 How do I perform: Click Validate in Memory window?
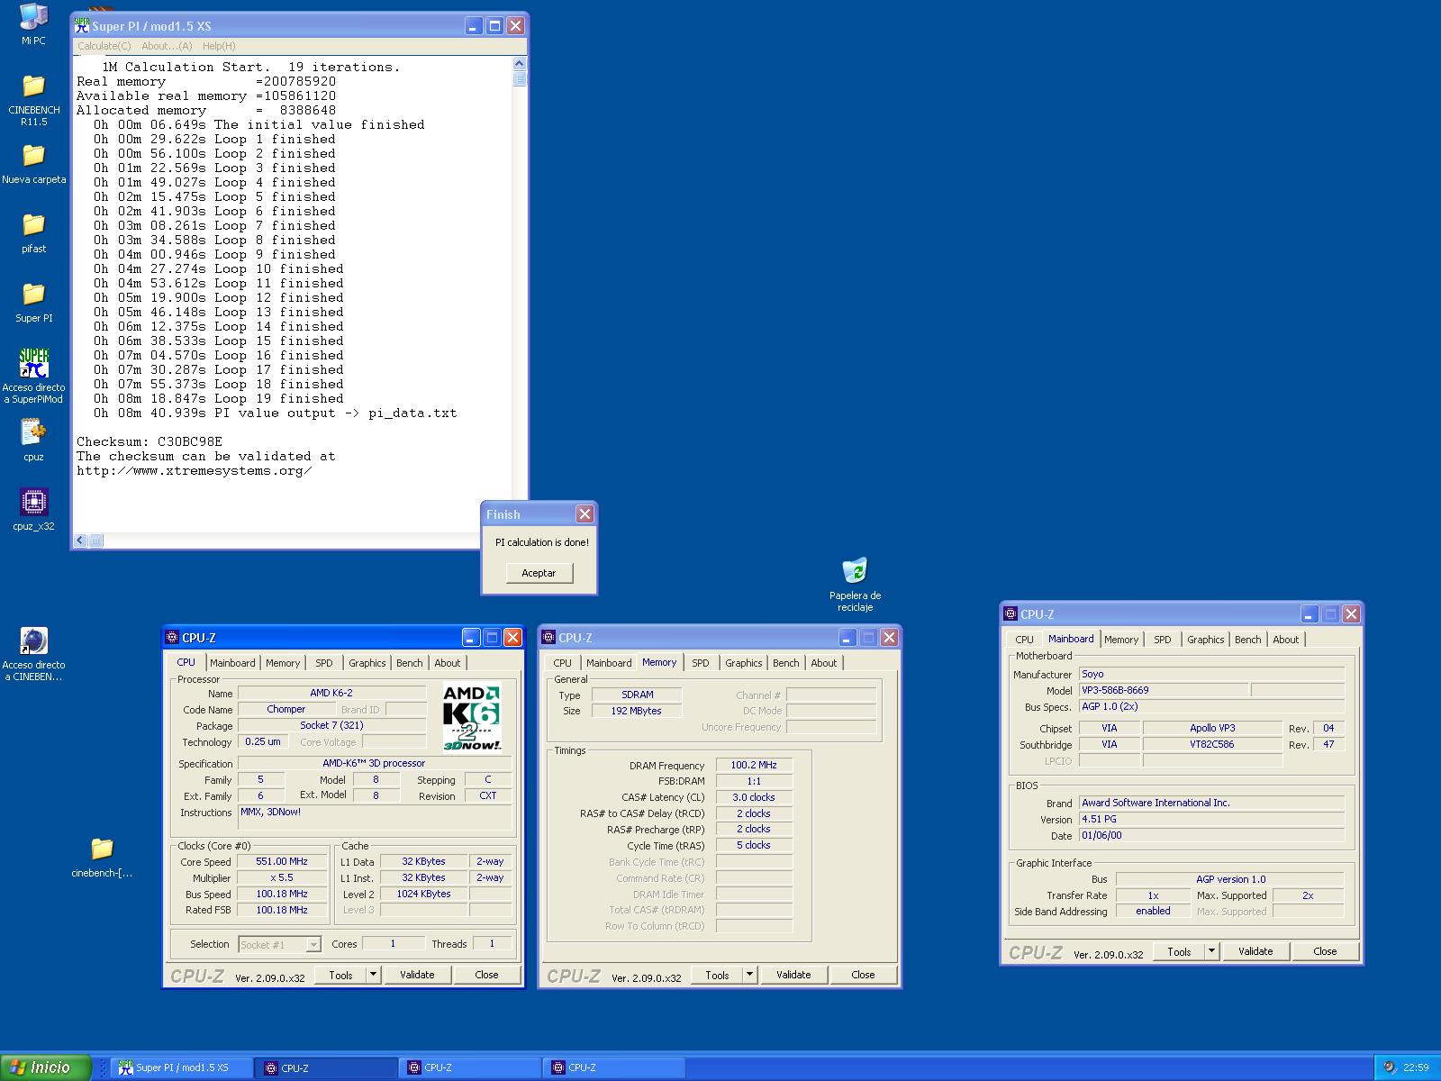tap(793, 975)
